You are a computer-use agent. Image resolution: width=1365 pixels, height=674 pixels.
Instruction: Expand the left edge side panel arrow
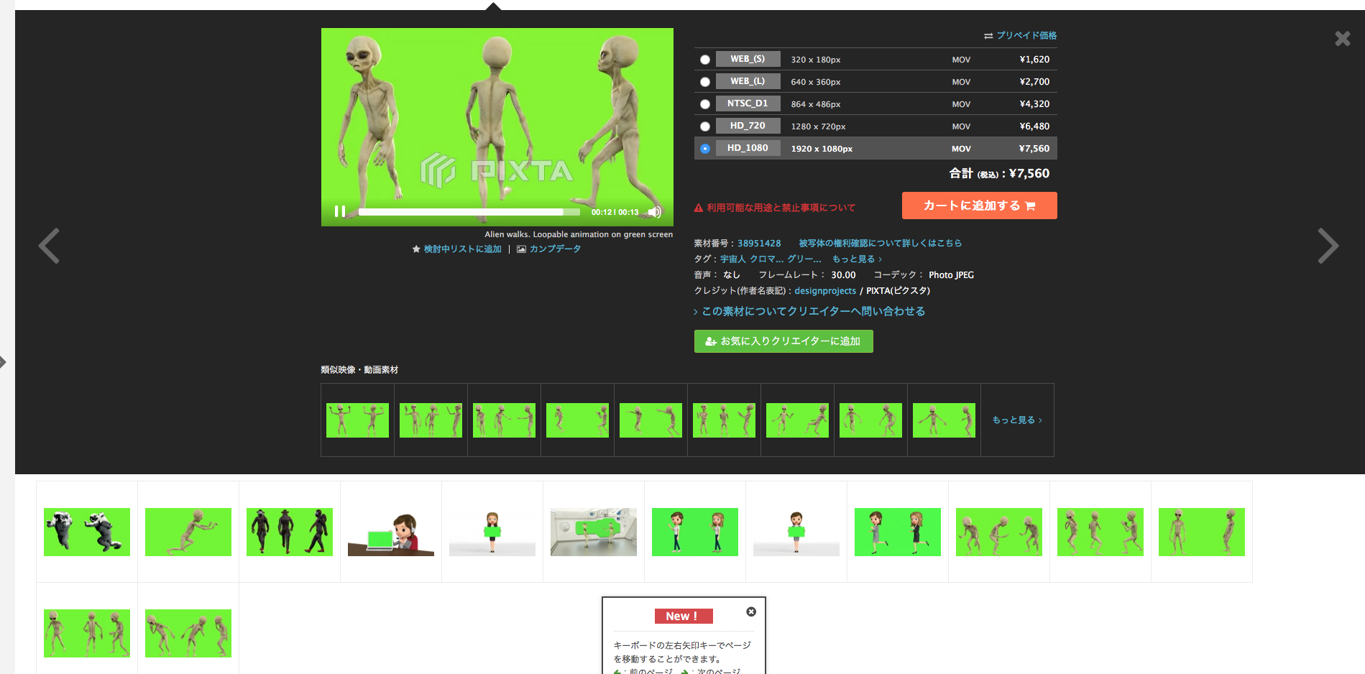3,362
